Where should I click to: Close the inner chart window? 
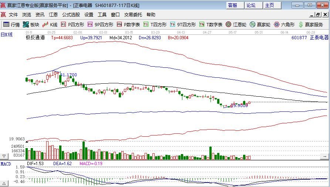coord(325,15)
